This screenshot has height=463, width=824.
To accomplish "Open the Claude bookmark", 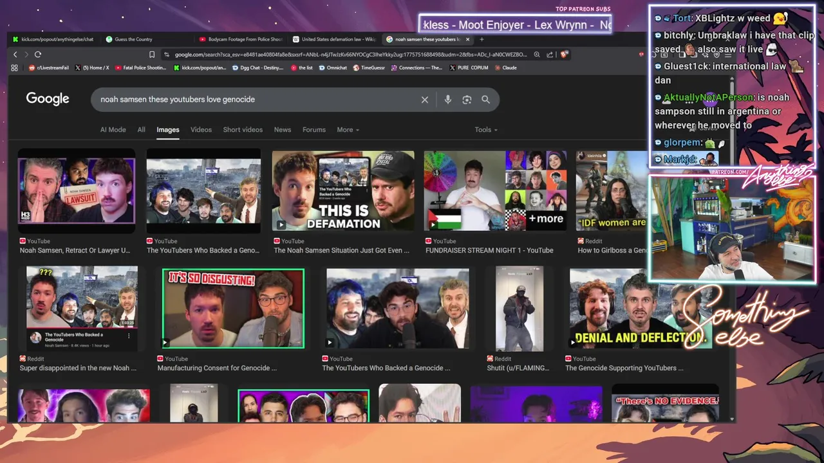I will (x=505, y=68).
